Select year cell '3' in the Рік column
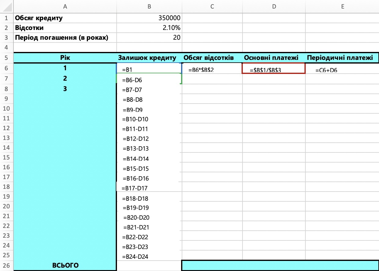This screenshot has height=271, width=379. (65, 89)
